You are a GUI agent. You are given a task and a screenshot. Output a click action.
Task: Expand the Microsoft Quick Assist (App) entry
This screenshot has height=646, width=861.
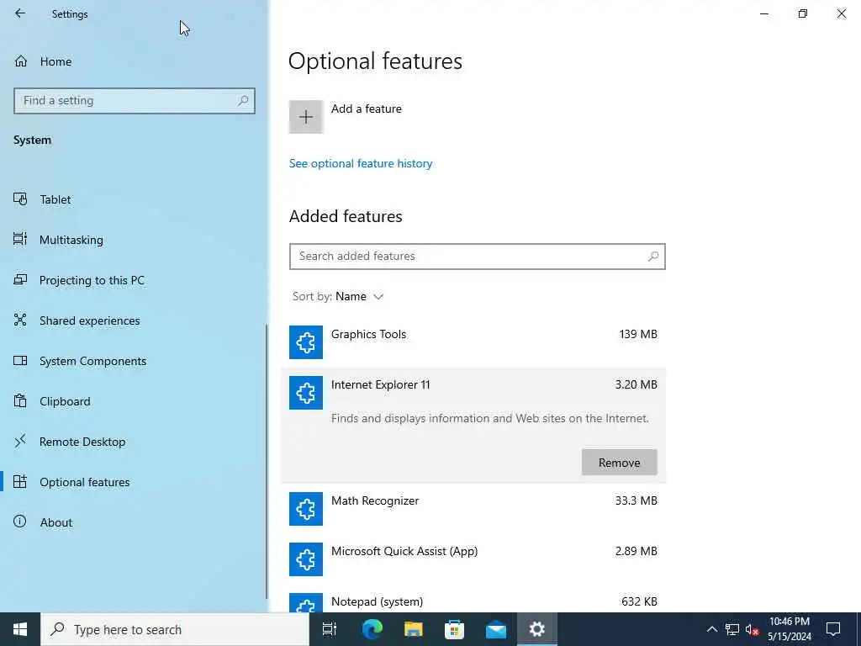[x=473, y=559]
